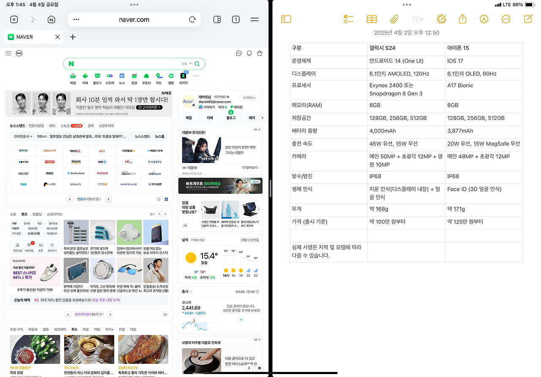Close the NAVER tab
The image size is (541, 377).
pyautogui.click(x=57, y=37)
